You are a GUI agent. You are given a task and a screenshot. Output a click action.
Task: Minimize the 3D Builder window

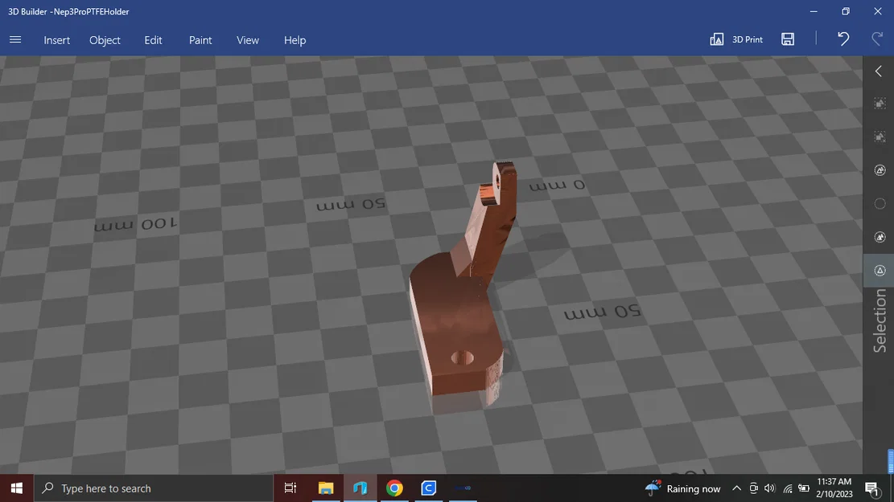point(814,11)
